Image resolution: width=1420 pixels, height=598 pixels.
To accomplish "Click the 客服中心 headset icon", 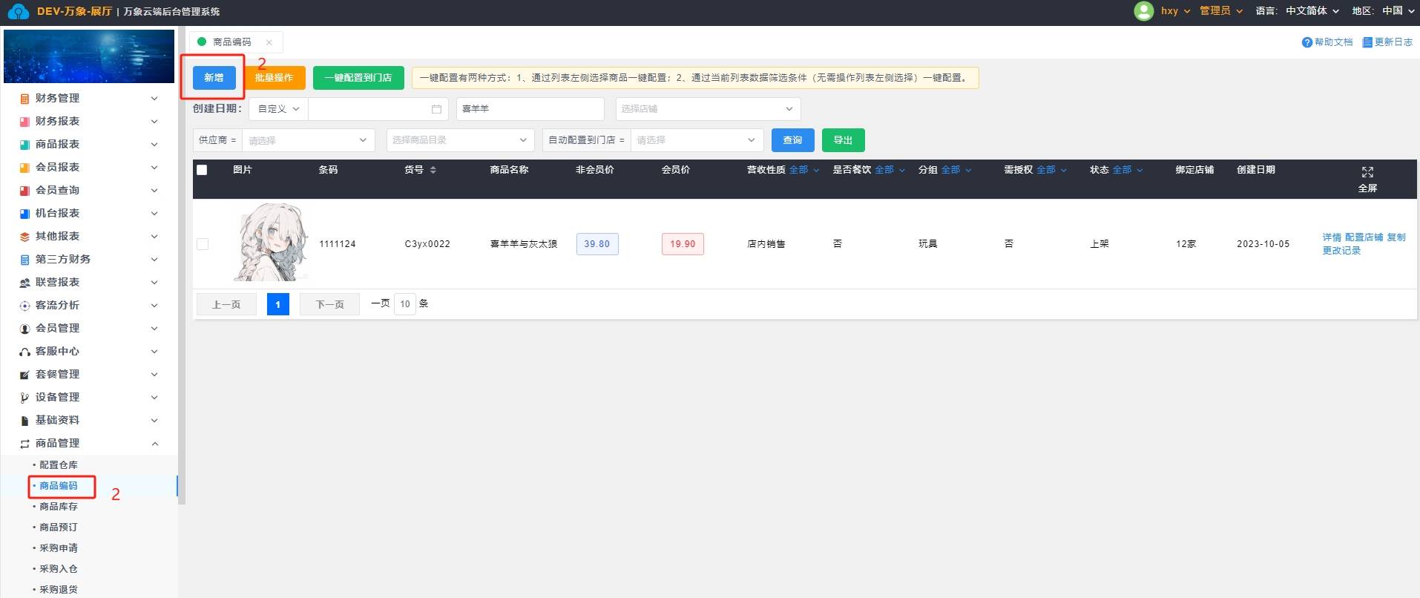I will pos(24,352).
